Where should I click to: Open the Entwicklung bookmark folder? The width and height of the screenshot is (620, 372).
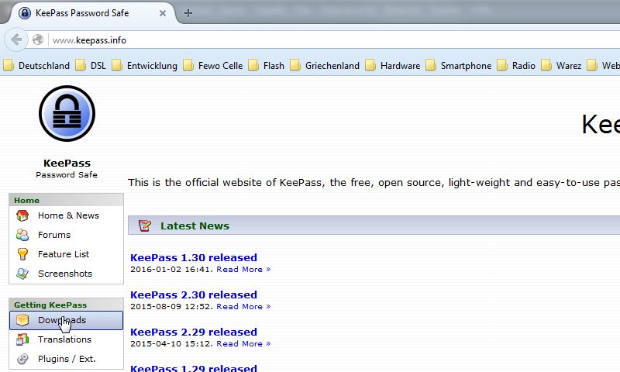(x=145, y=66)
